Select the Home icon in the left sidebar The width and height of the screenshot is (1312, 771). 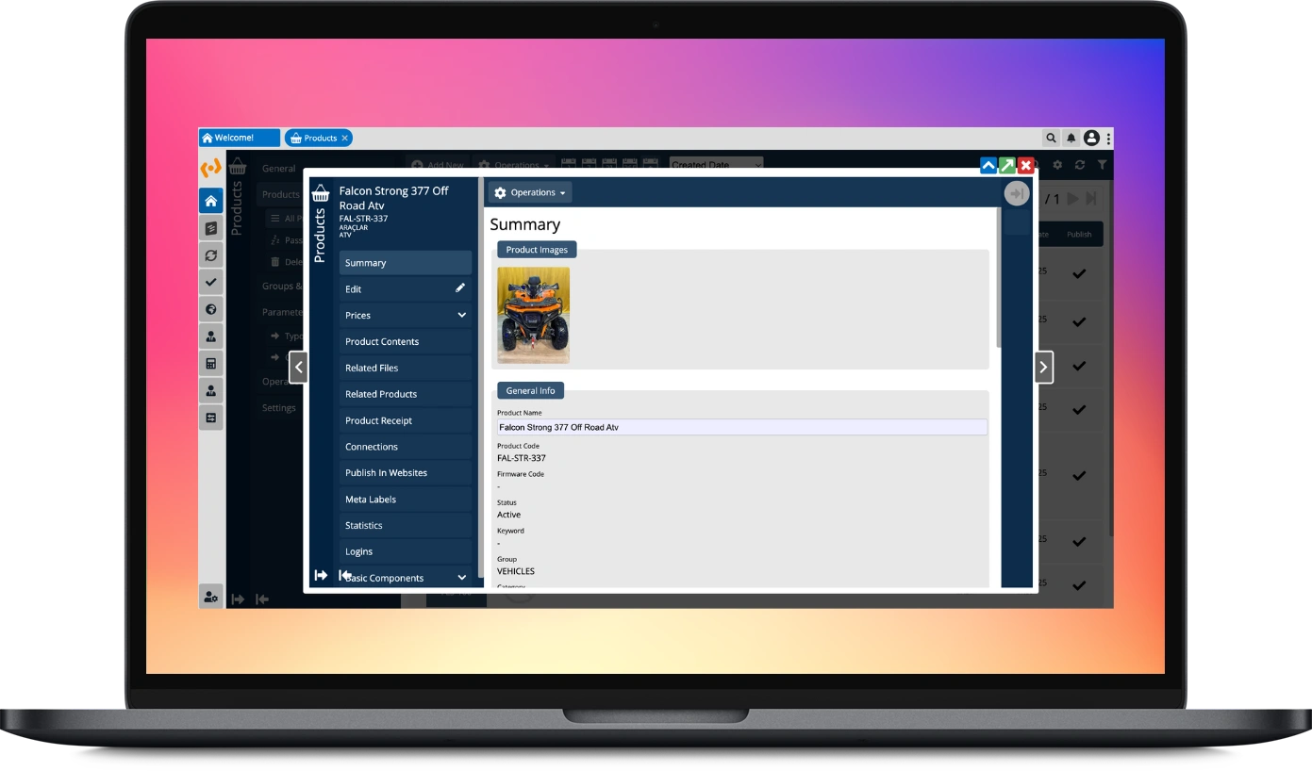point(210,201)
